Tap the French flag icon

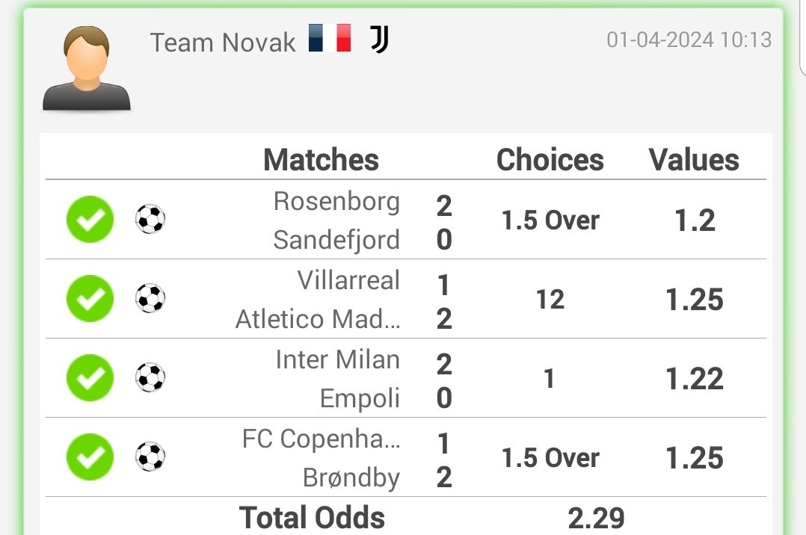(330, 38)
